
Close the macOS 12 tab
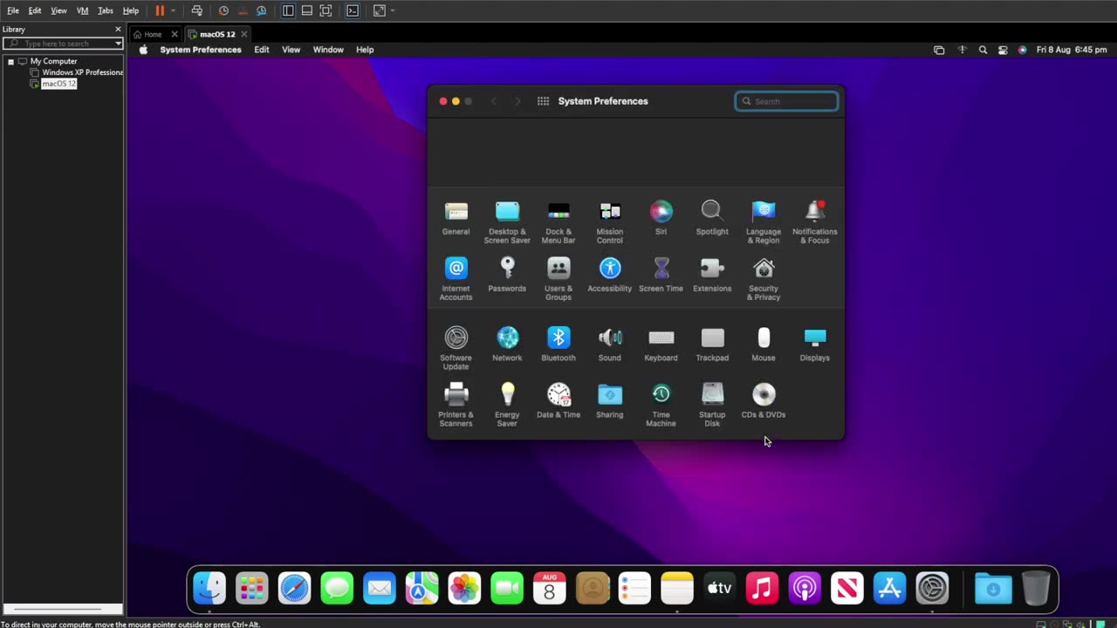tap(244, 34)
